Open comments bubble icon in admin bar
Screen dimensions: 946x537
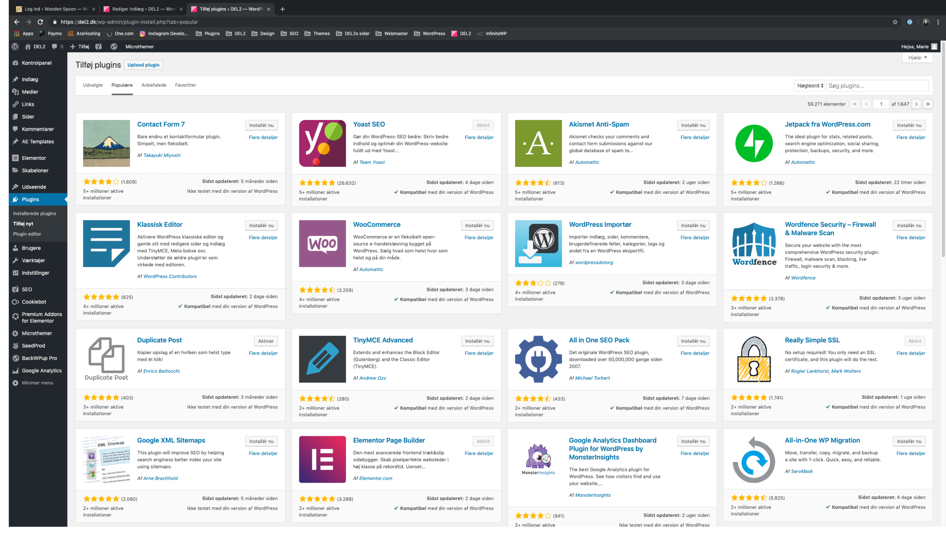tap(55, 47)
